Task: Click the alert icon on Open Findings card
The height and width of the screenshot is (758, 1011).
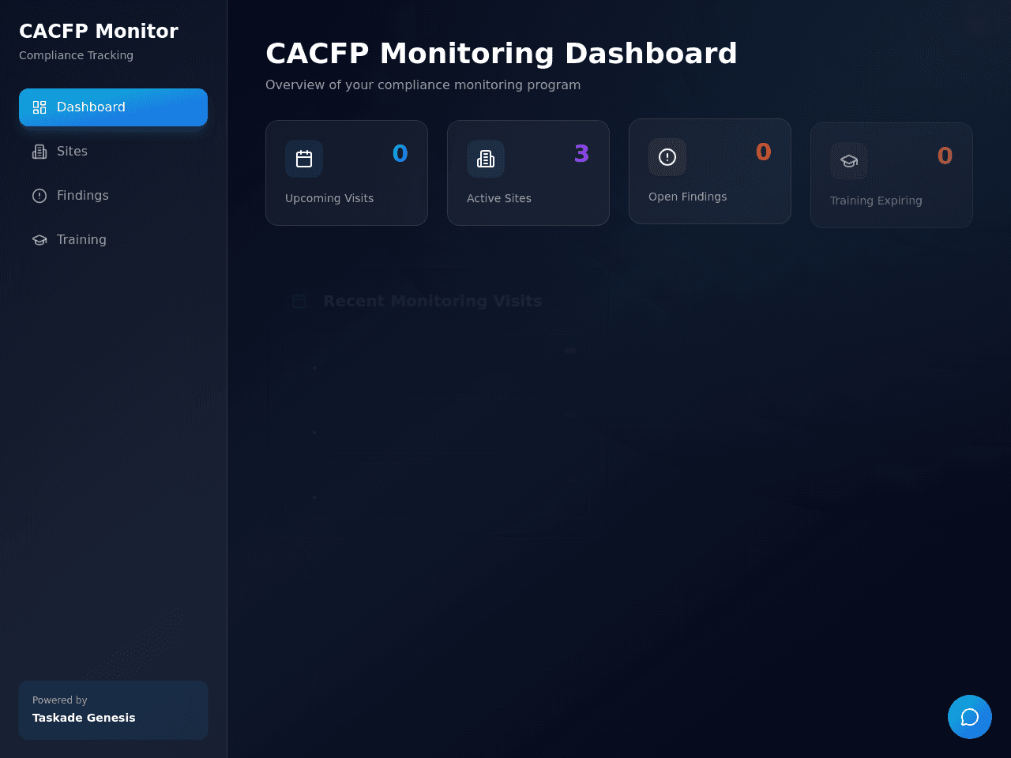Action: tap(667, 157)
